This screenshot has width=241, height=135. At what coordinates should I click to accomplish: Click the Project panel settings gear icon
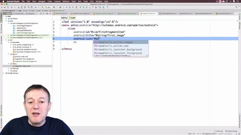tap(47, 13)
